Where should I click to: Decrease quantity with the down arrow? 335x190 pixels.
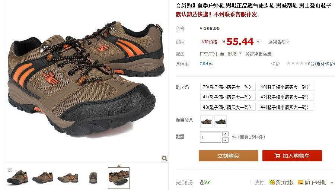225,140
